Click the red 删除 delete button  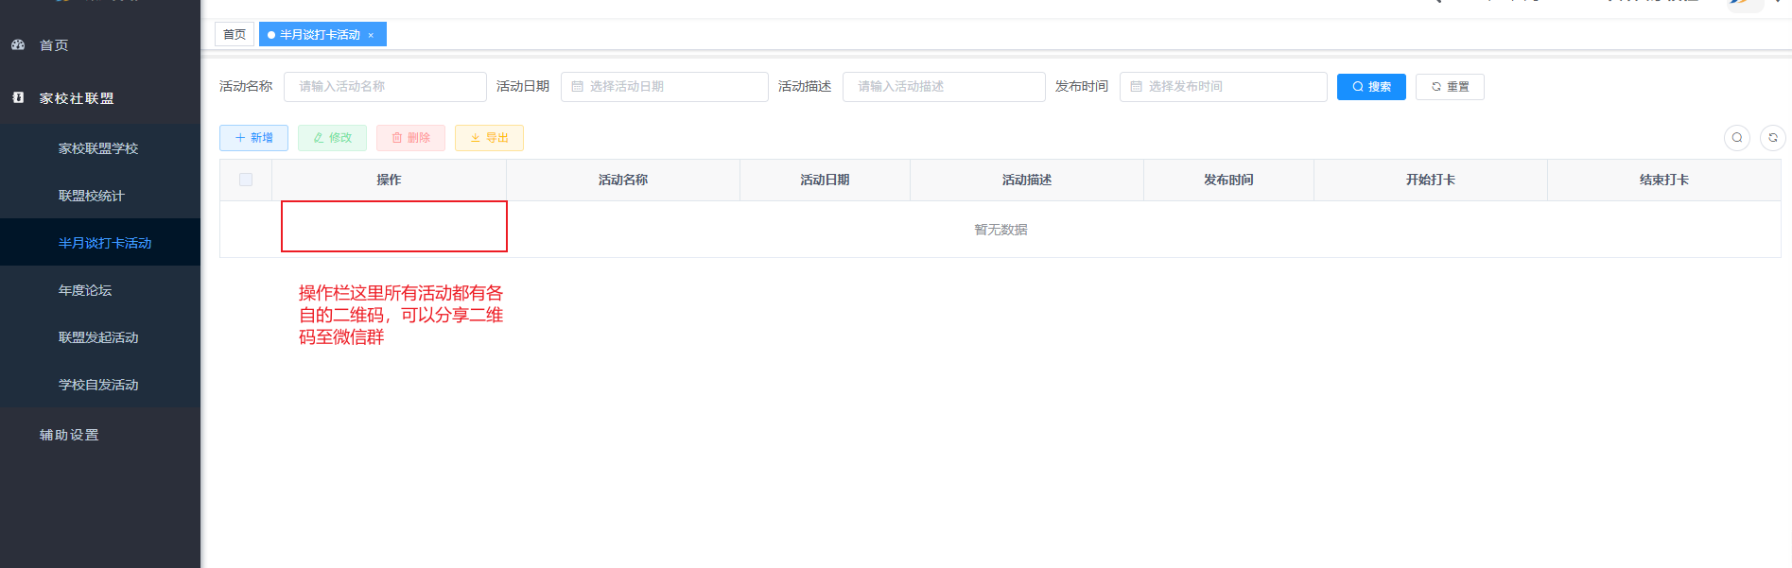coord(410,138)
